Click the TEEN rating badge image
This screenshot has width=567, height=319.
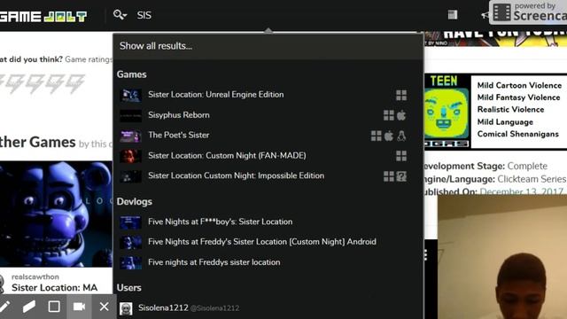pyautogui.click(x=447, y=111)
